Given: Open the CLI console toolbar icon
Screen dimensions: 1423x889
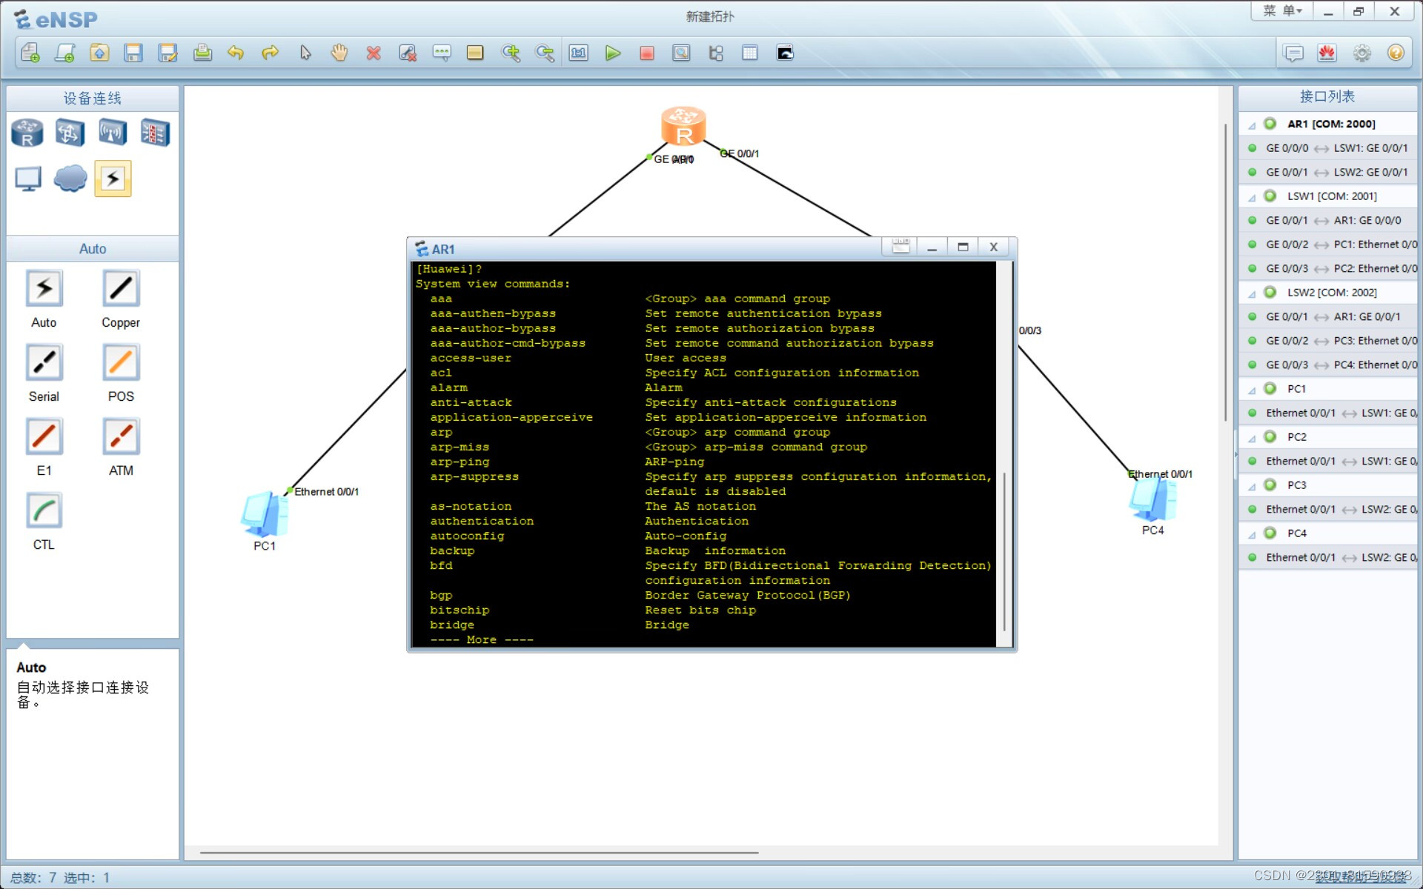Looking at the screenshot, I should click(785, 53).
